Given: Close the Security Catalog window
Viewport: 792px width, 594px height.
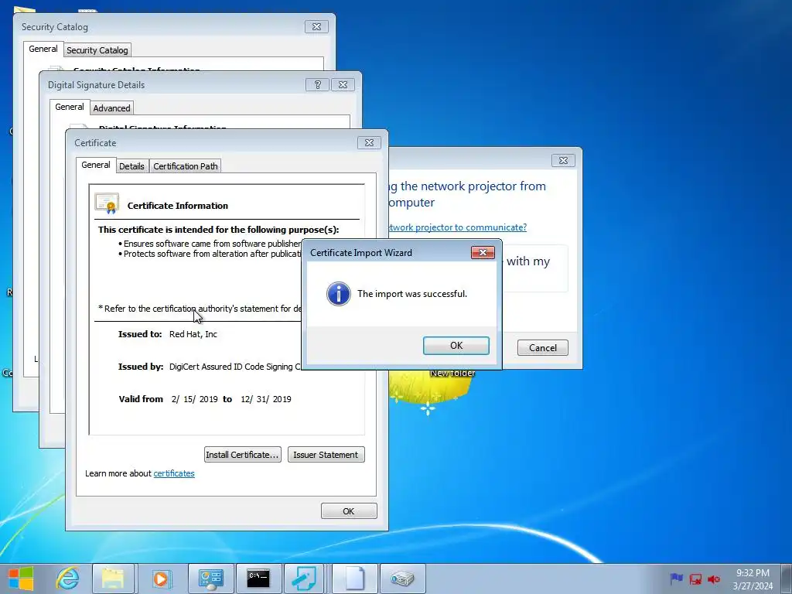Looking at the screenshot, I should click(x=316, y=27).
